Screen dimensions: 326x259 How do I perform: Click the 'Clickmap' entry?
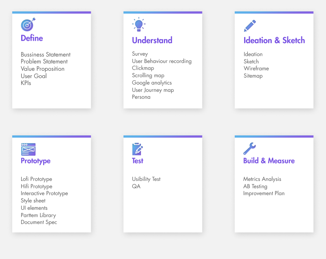tap(143, 68)
